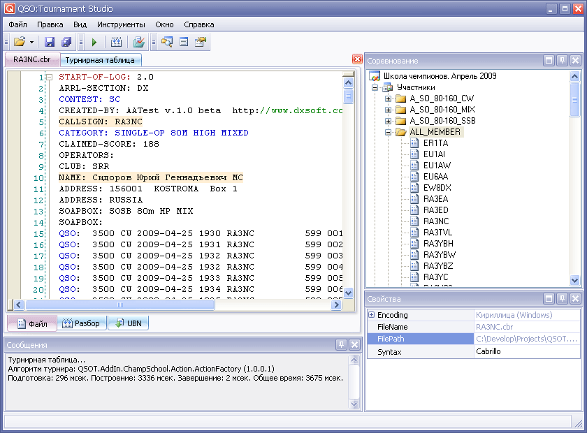Switch to the Разбор view tab
This screenshot has height=433, width=587.
[81, 323]
